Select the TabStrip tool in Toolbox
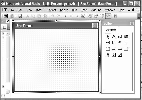This screenshot has height=100, width=142. 120,49
